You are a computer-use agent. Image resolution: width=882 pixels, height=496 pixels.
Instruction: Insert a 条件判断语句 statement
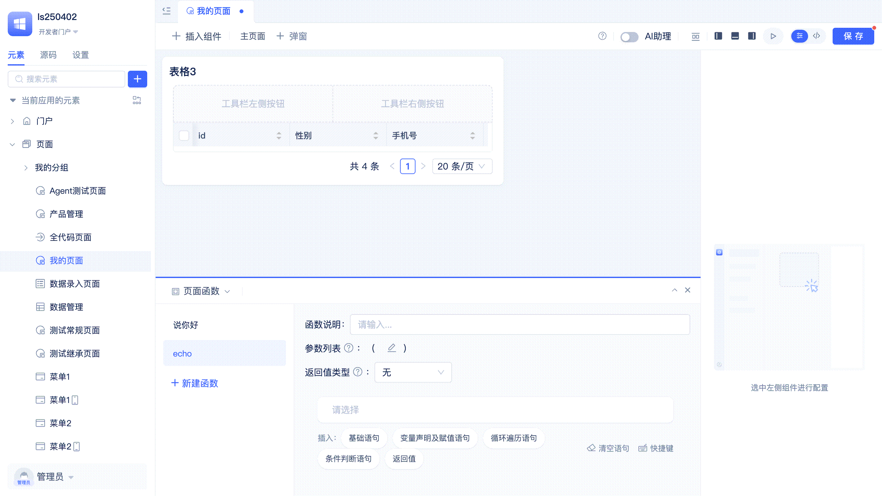tap(348, 459)
